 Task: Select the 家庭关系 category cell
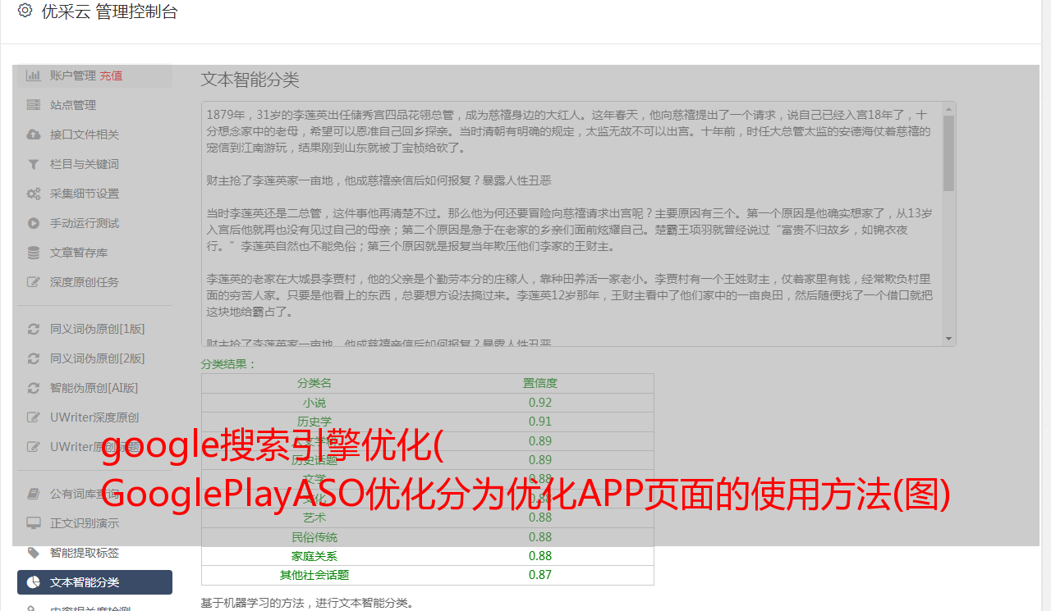point(314,556)
